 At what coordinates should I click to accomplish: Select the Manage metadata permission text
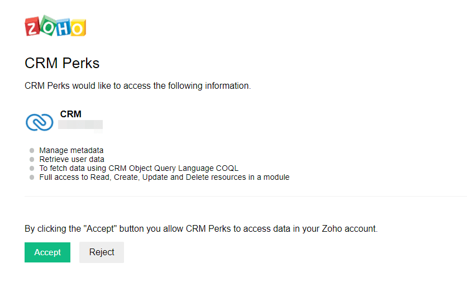pyautogui.click(x=71, y=151)
